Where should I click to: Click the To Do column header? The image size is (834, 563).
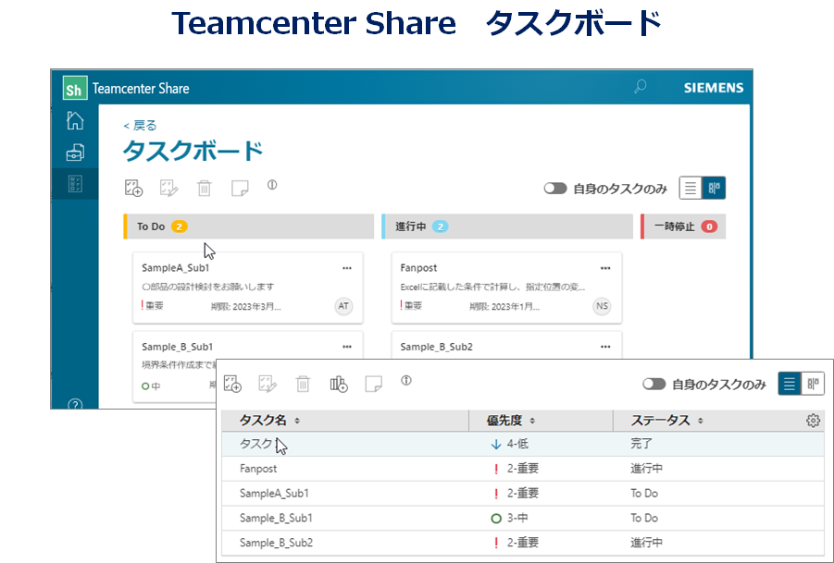tap(249, 226)
